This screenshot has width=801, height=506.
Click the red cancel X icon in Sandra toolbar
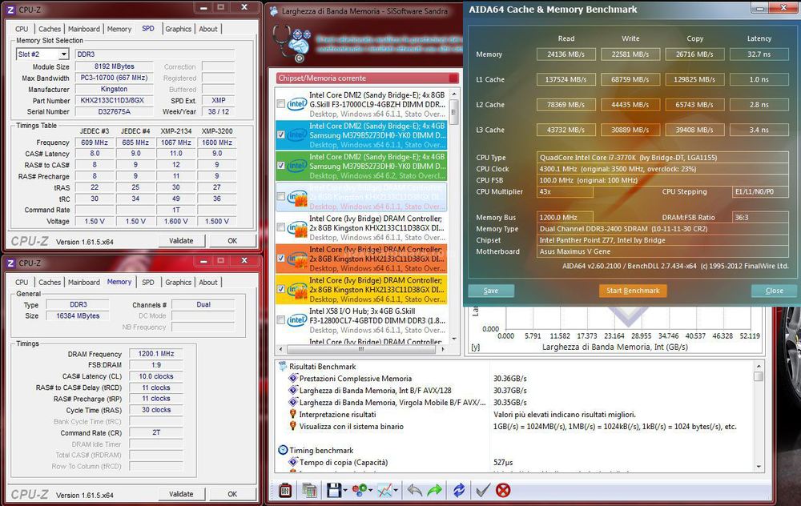point(503,491)
